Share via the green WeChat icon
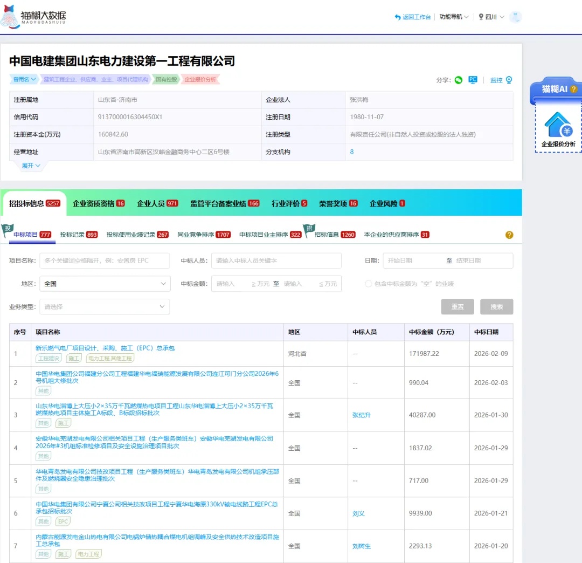 (x=459, y=80)
